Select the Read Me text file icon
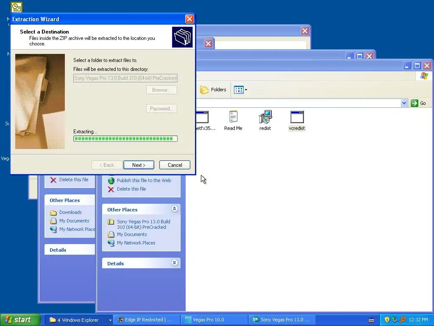The image size is (434, 326). [x=233, y=121]
